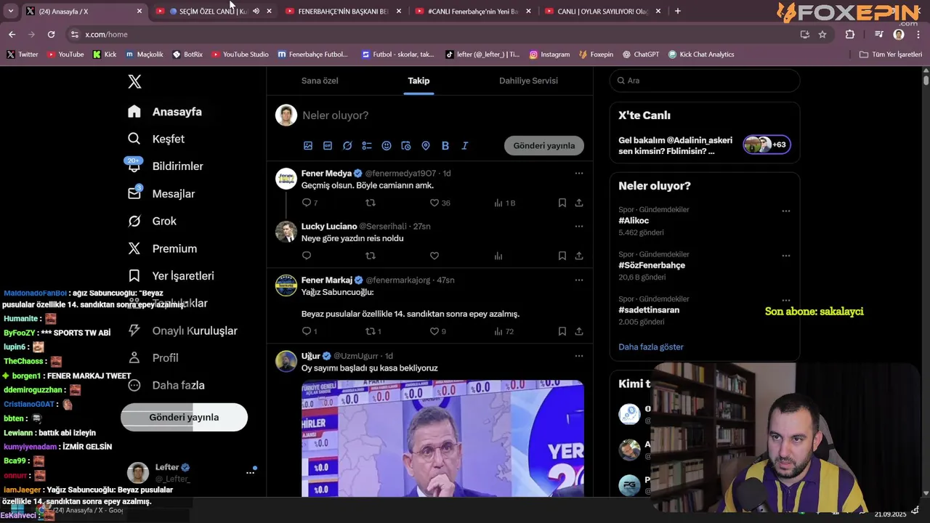Add location tag to post
The height and width of the screenshot is (523, 930).
[x=426, y=146]
